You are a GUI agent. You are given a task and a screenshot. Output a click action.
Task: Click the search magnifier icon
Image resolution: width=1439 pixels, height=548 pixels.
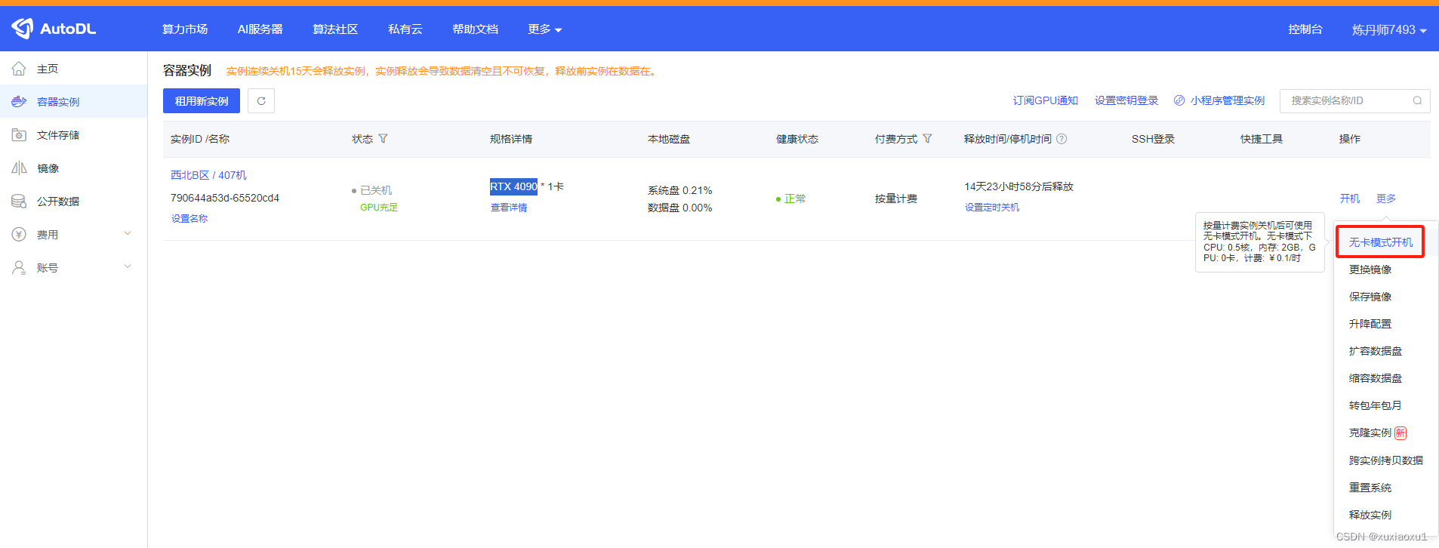[1417, 100]
